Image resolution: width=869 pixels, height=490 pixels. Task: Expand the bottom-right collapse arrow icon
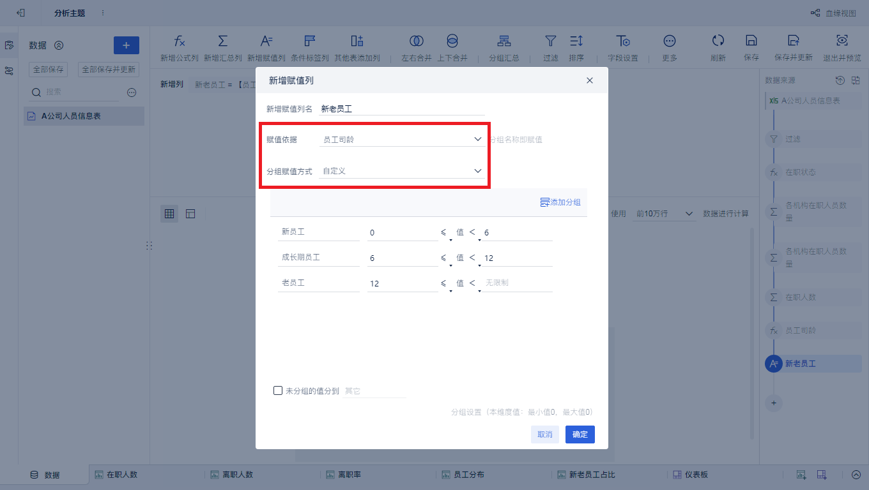[856, 475]
